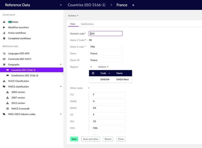Click the Alpha-2 Code value FR
The image size is (202, 148).
pos(90,40)
